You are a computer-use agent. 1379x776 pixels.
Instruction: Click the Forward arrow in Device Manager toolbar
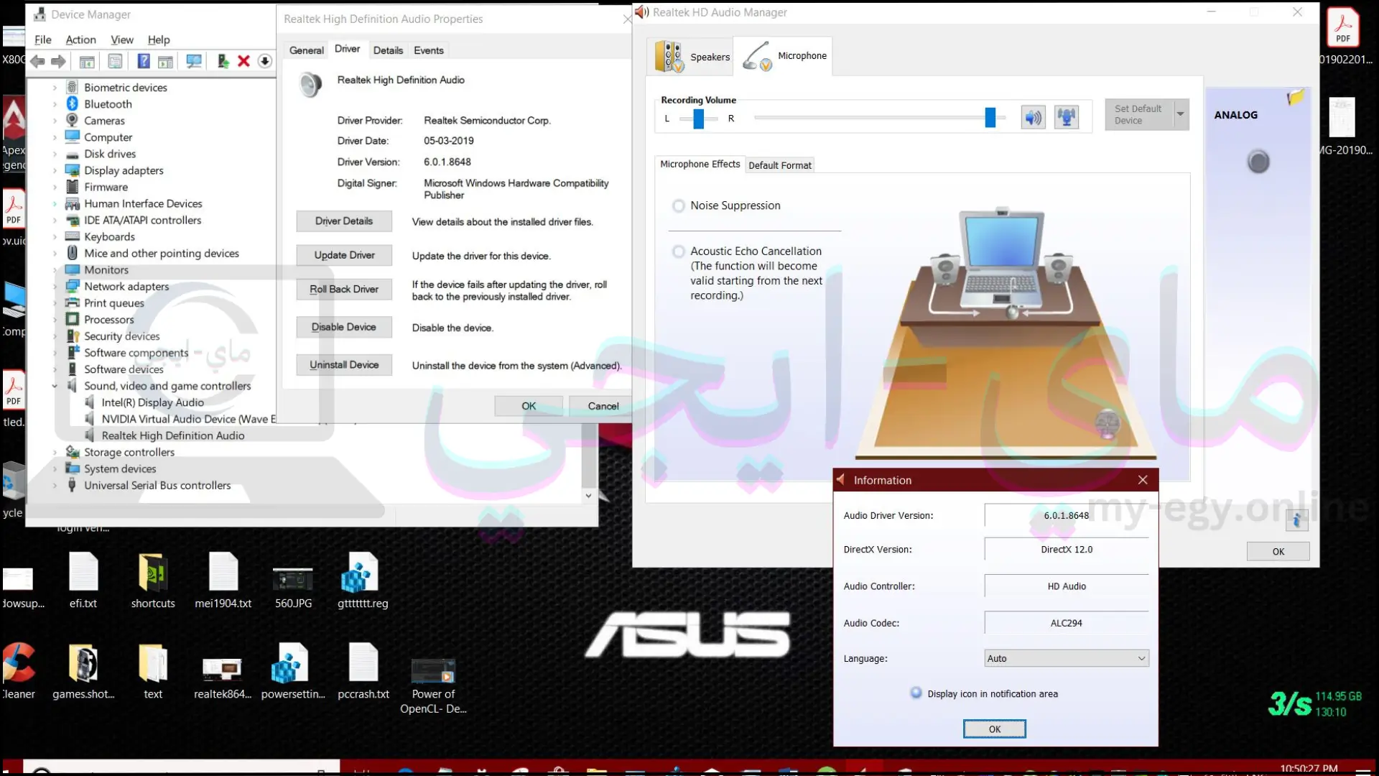coord(59,62)
